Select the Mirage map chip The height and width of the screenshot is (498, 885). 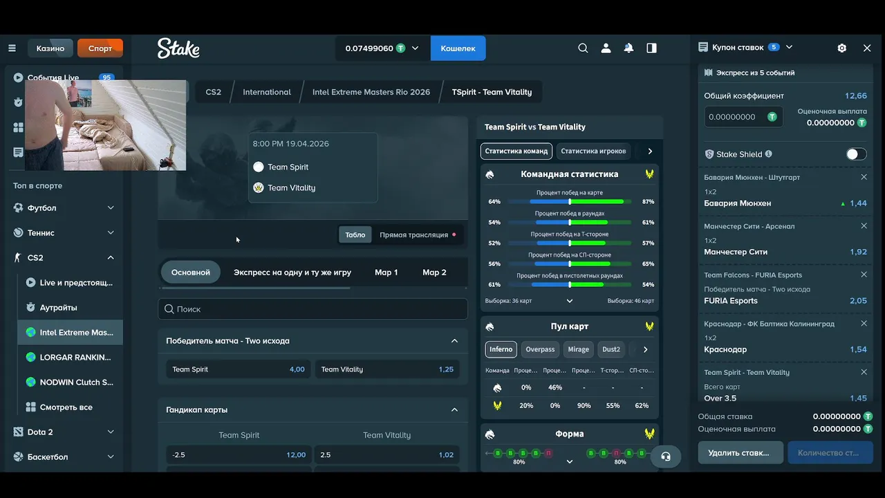click(579, 349)
